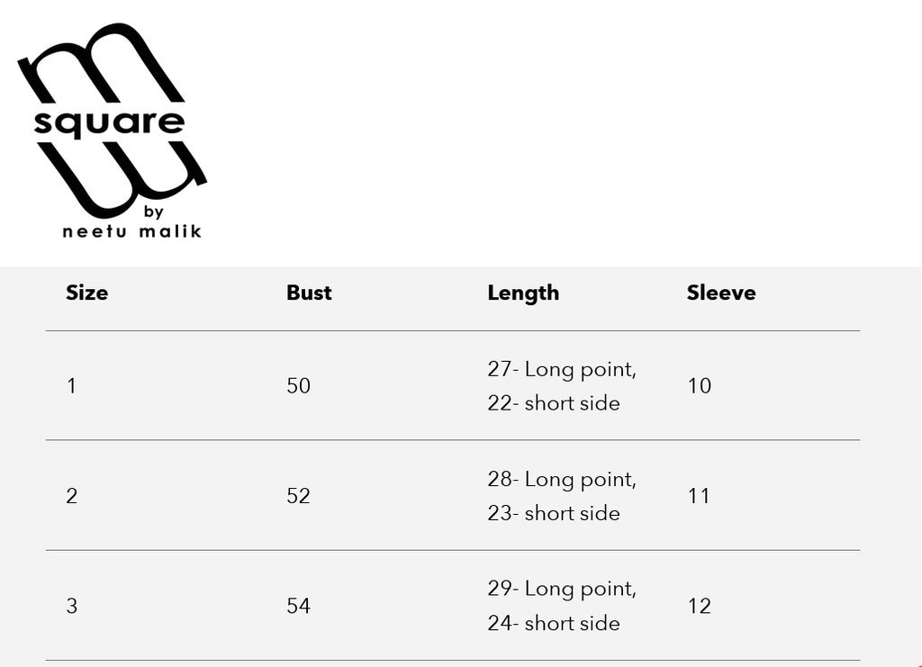
Task: Click the sleeve value 10
Action: coord(699,386)
